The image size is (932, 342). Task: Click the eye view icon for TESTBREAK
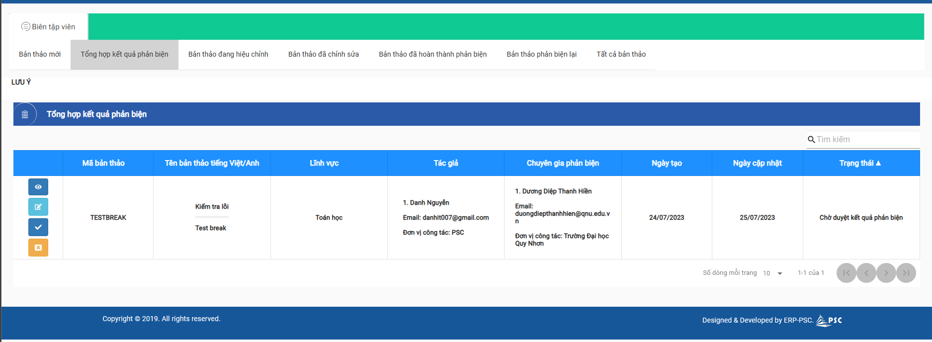tap(38, 187)
